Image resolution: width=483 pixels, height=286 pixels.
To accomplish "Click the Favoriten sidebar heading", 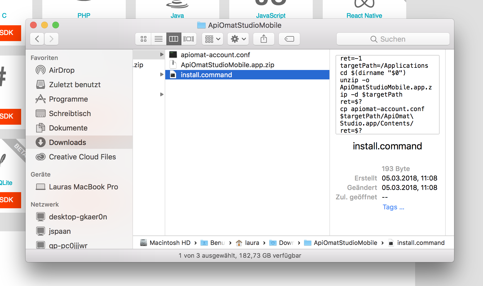I will tap(44, 58).
